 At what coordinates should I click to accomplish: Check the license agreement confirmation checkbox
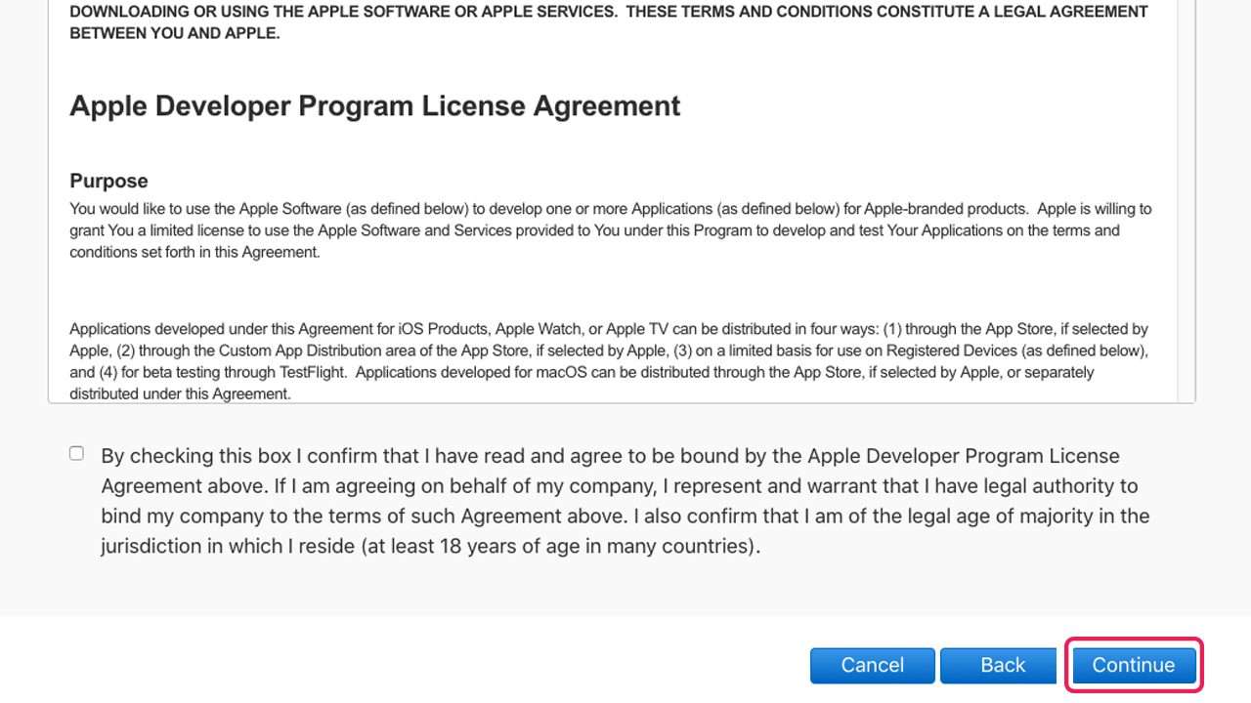(x=76, y=452)
